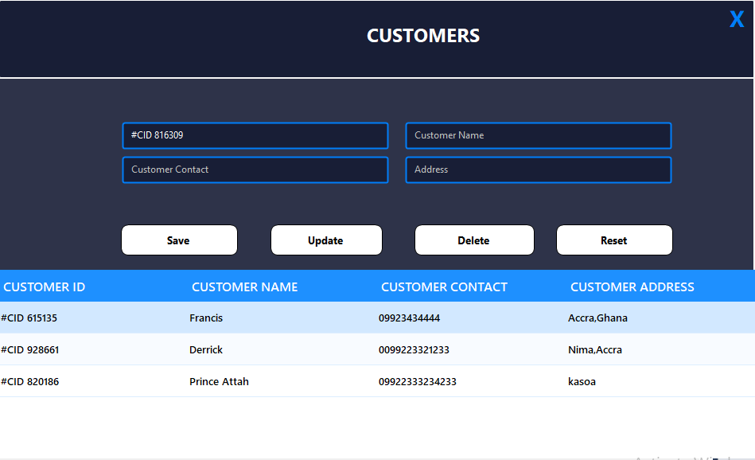755x460 pixels.
Task: Click the contact cell 09922333234233
Action: pos(417,381)
